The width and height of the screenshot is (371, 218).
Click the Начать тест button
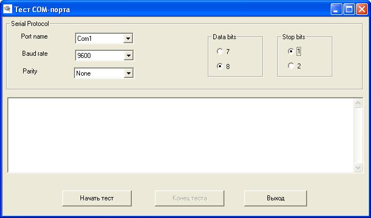click(97, 198)
